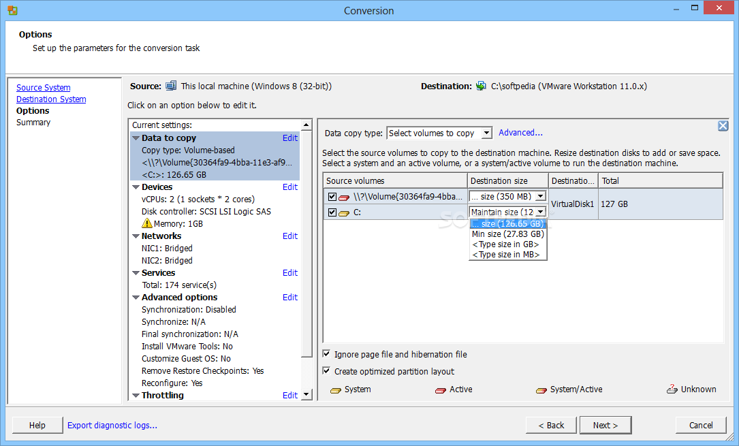
Task: Edit the Throttling settings
Action: 290,395
